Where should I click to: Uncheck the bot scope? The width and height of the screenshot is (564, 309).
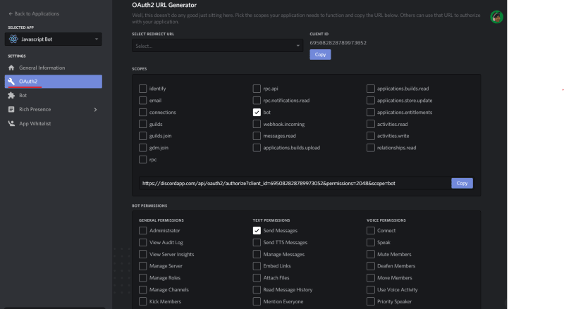pyautogui.click(x=257, y=112)
